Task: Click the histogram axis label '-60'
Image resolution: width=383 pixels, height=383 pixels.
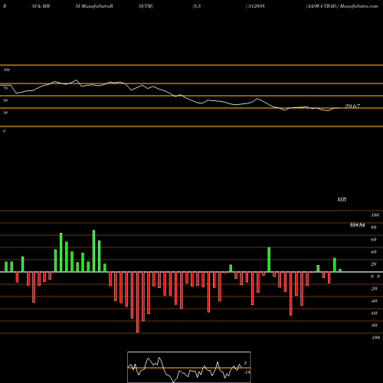Action: click(x=374, y=313)
